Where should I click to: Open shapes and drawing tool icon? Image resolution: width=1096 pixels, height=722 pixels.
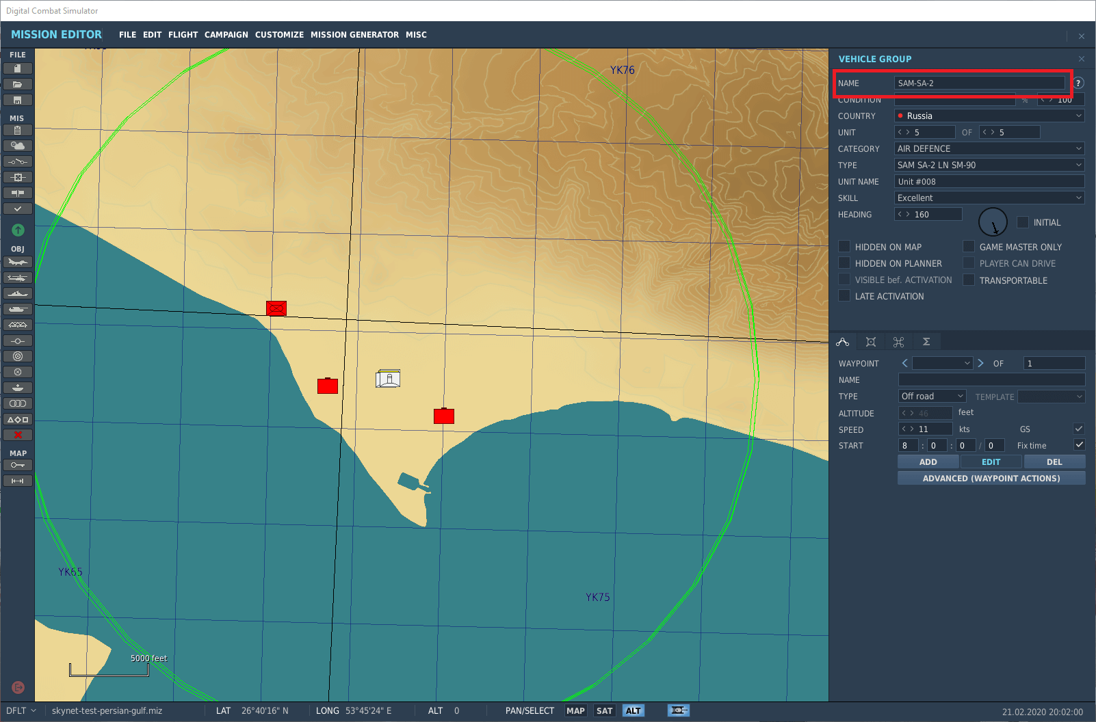pos(18,419)
